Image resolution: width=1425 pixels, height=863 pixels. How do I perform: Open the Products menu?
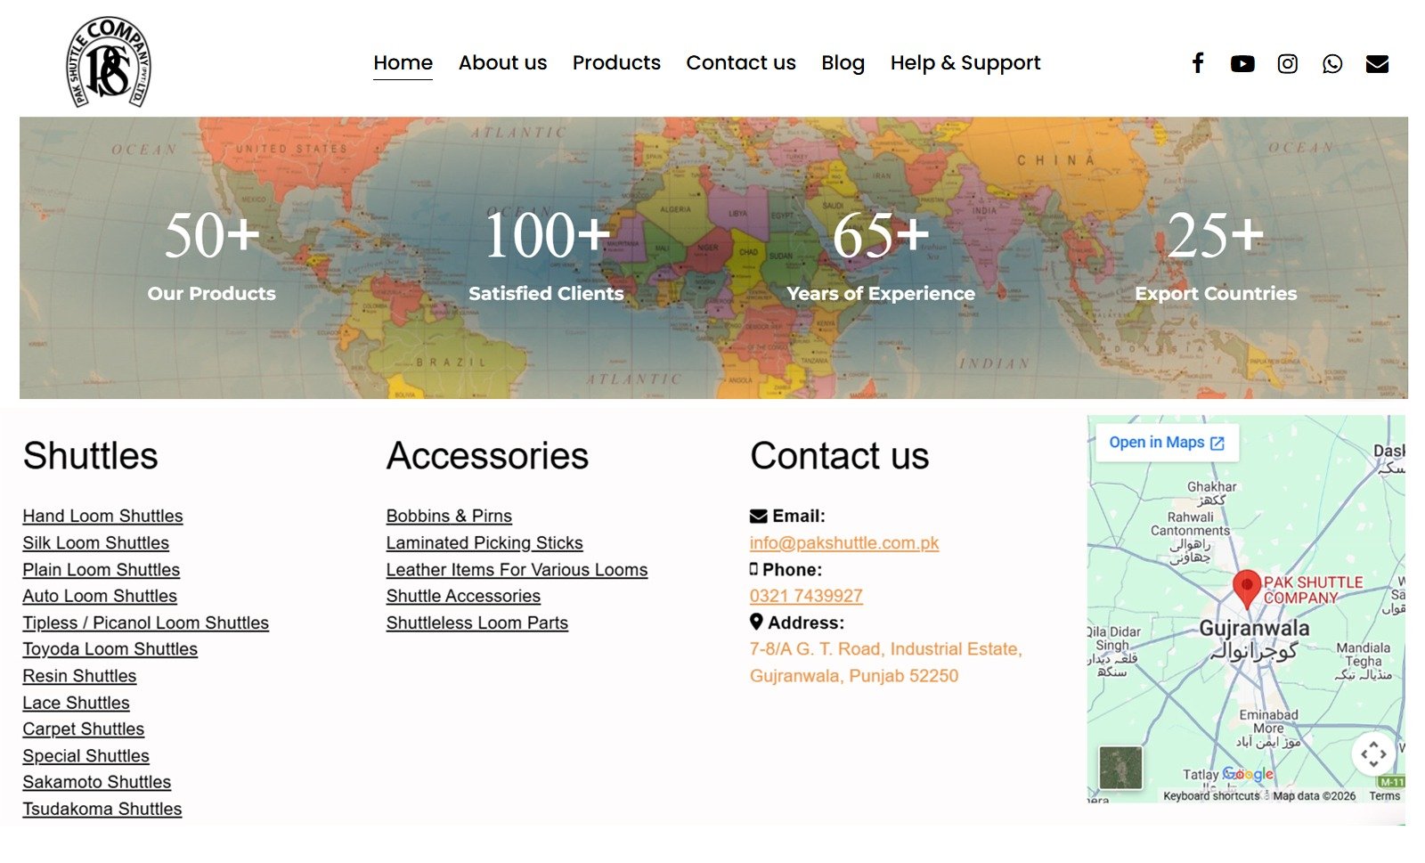(x=616, y=63)
